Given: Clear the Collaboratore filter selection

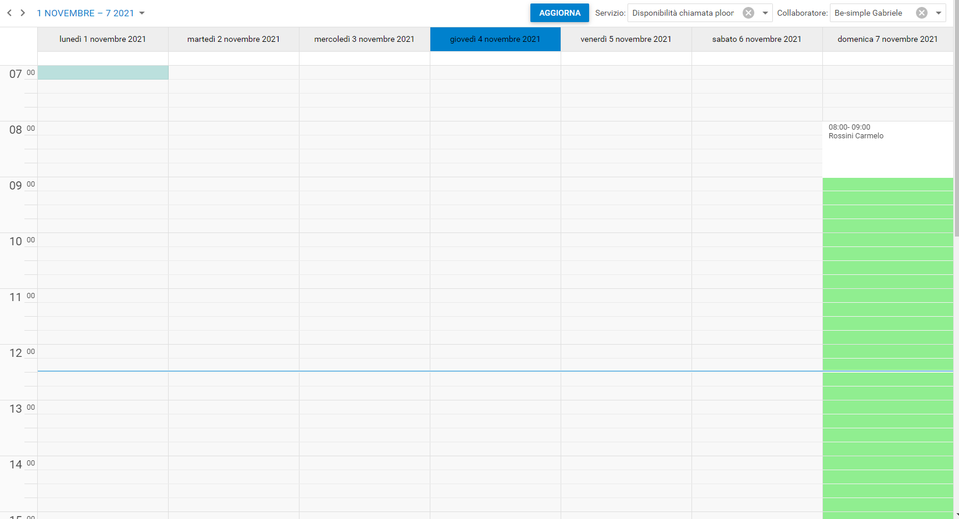Looking at the screenshot, I should (922, 13).
